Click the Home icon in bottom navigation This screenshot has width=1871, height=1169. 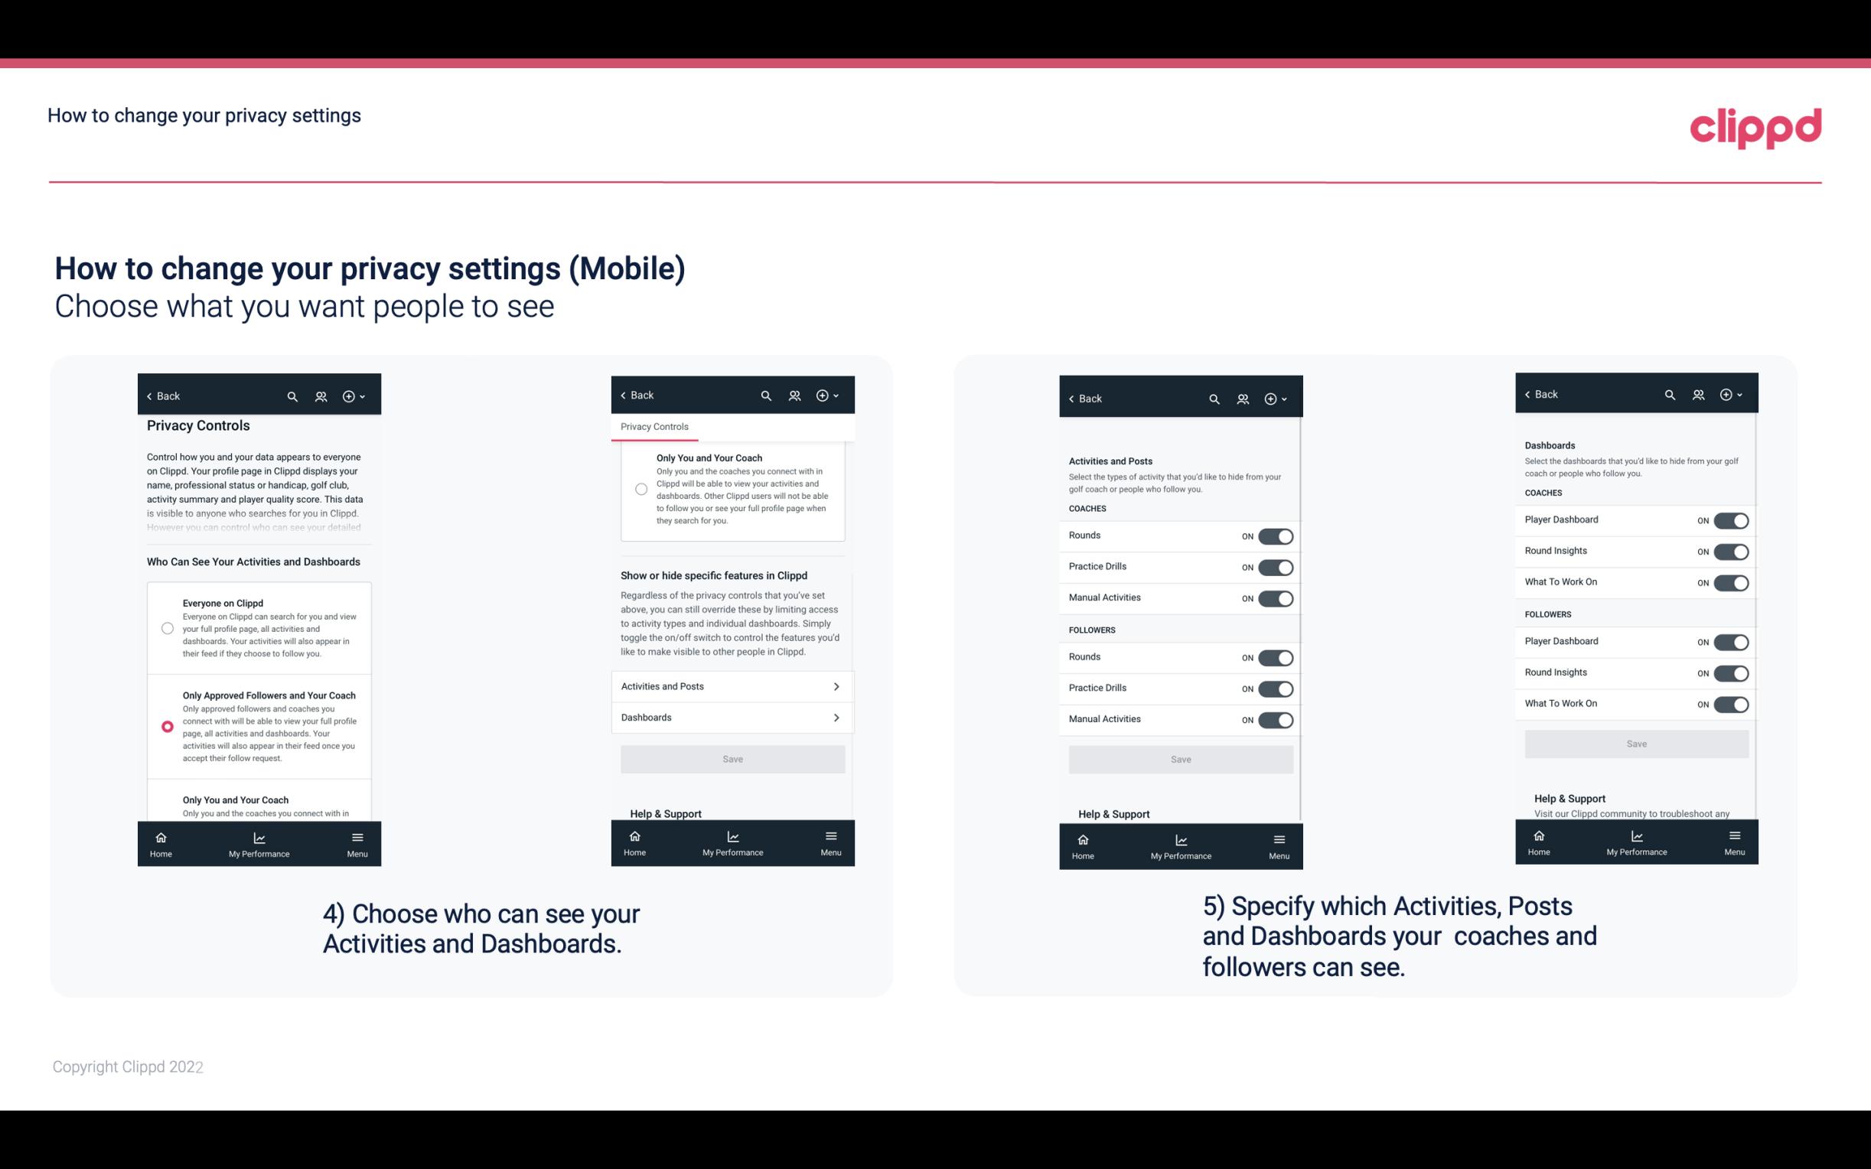click(160, 836)
